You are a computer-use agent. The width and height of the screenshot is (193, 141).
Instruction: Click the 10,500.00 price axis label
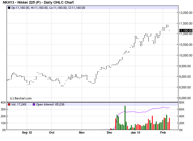point(186,45)
